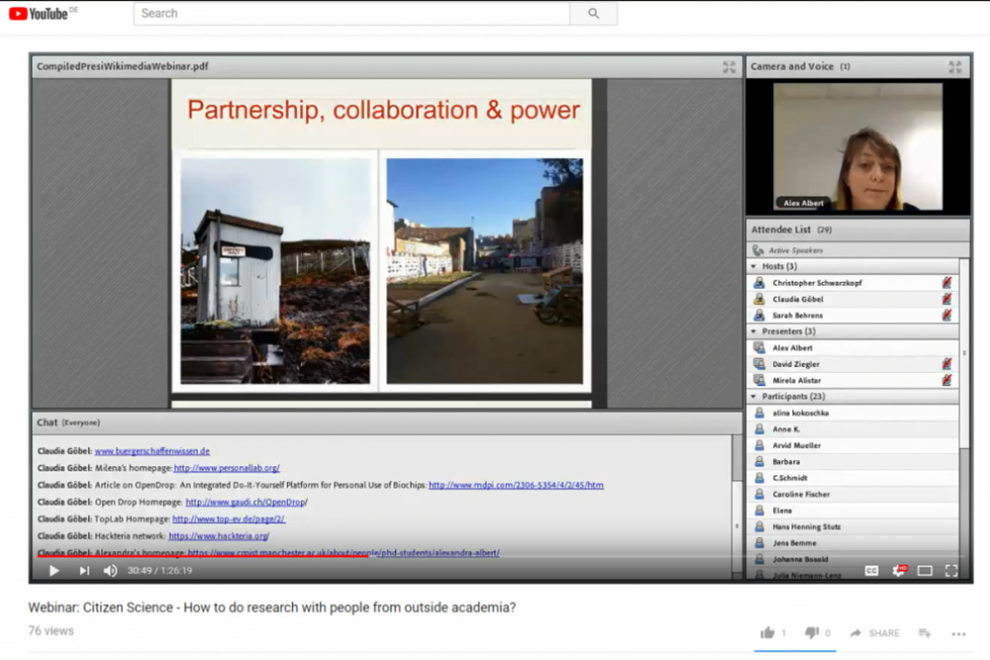Image resolution: width=990 pixels, height=660 pixels.
Task: Click the left slide photo of shed
Action: tap(275, 271)
